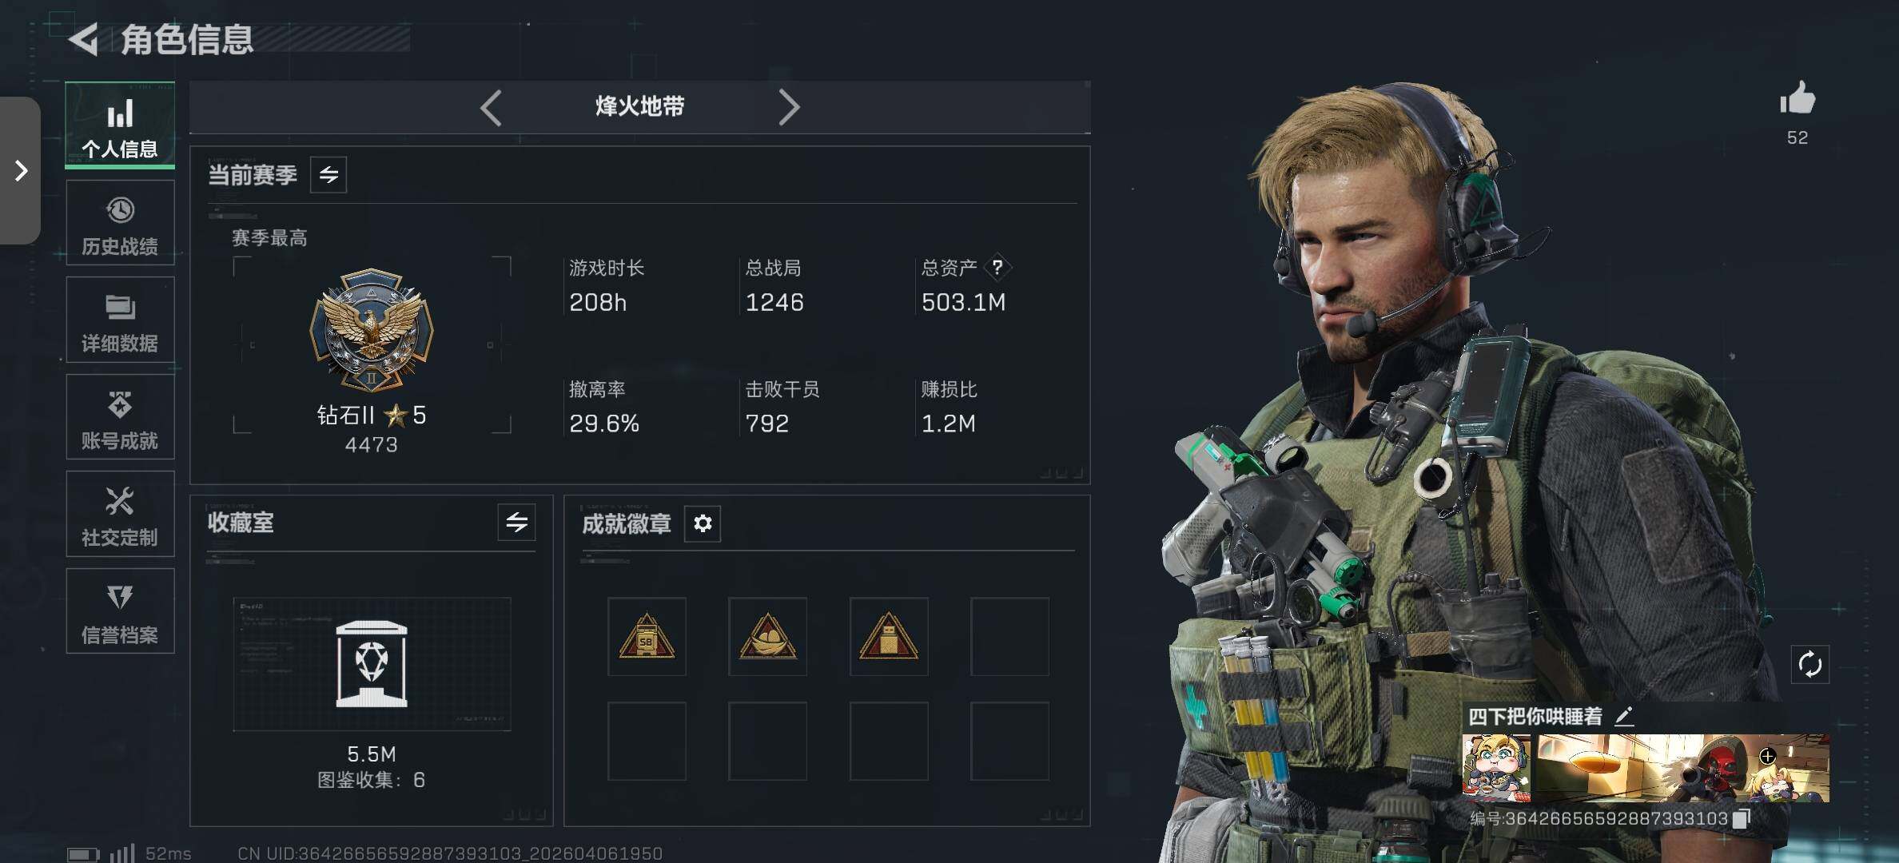Switch to previous mode before 烽火地带
The height and width of the screenshot is (863, 1899).
(491, 107)
